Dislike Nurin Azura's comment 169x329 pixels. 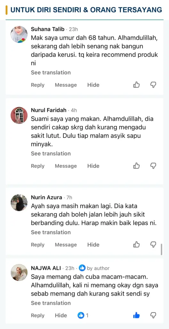click(x=154, y=245)
